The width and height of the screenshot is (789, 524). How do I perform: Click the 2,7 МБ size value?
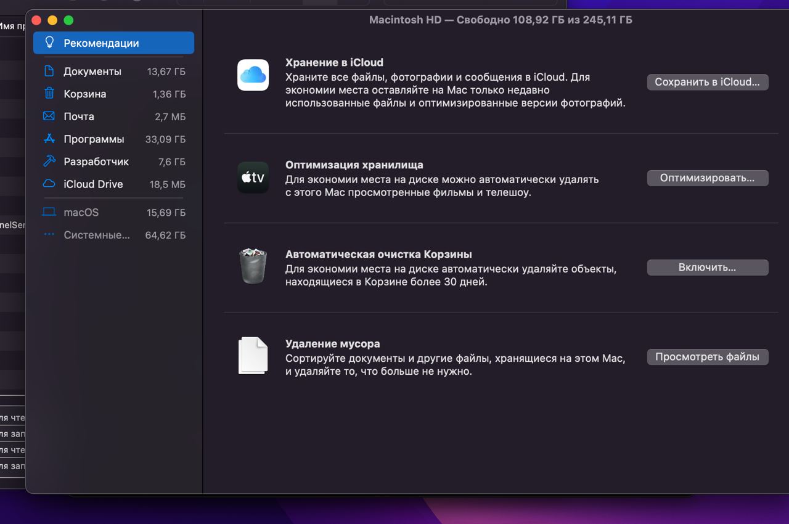tap(170, 117)
